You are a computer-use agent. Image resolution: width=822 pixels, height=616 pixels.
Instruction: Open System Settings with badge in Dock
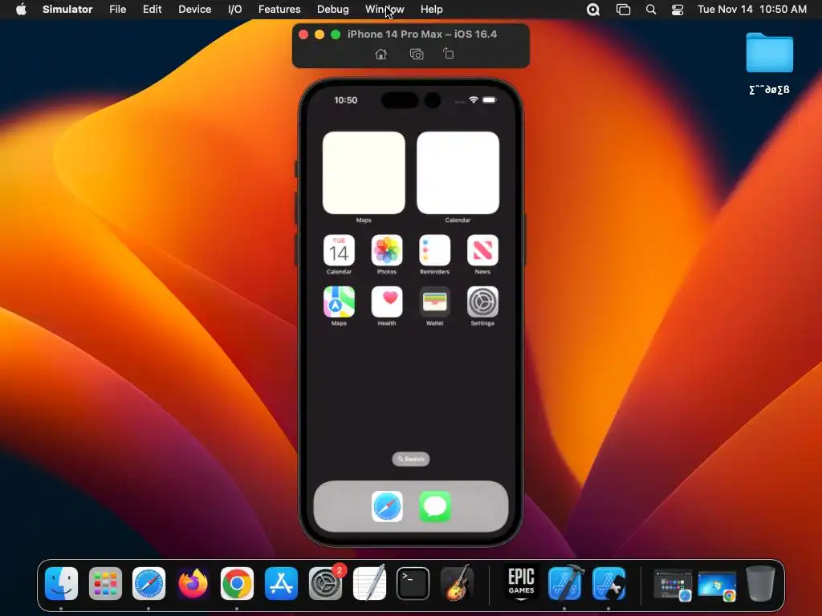coord(326,583)
